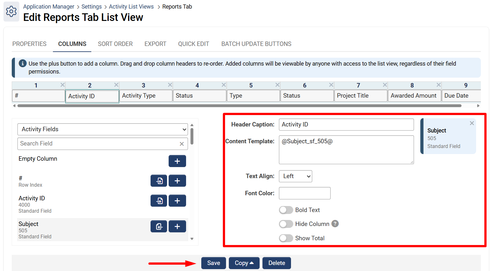Remove column 4 with its X icon
Image resolution: width=491 pixels, height=271 pixels.
pos(224,85)
